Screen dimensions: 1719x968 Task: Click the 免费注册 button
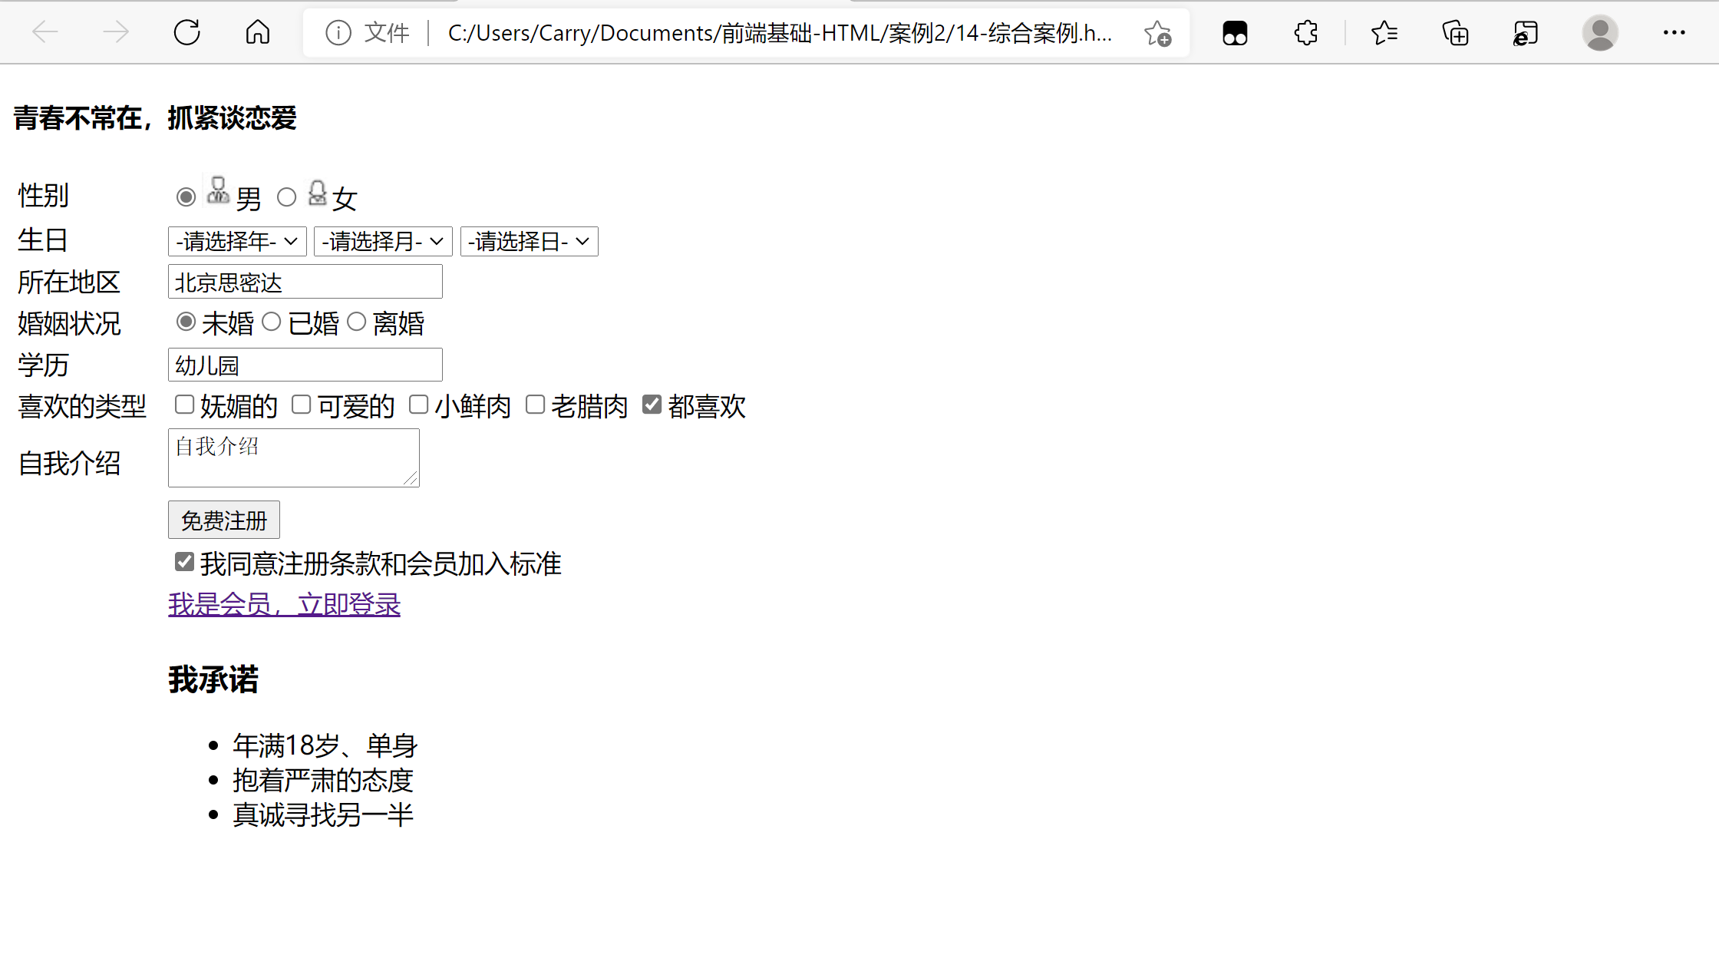pyautogui.click(x=223, y=520)
